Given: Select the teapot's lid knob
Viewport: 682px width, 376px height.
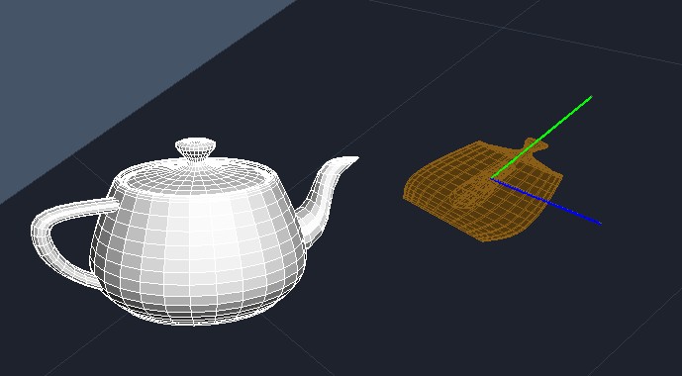Looking at the screenshot, I should (x=195, y=148).
